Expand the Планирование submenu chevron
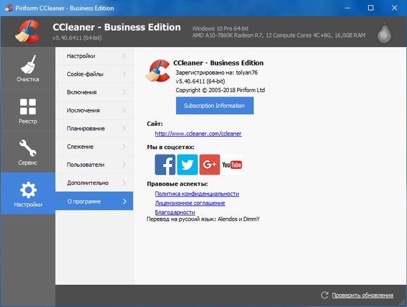Screen dimensions: 407x307 pos(123,128)
